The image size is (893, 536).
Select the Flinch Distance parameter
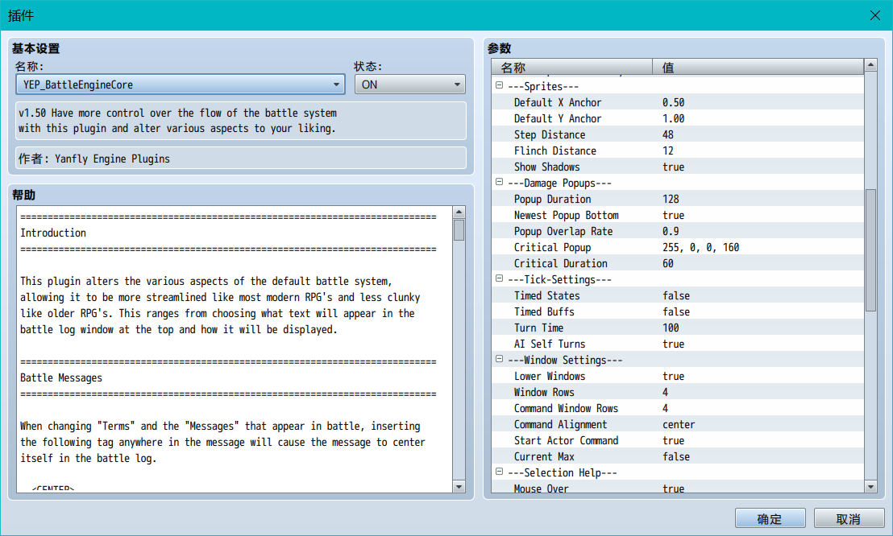point(678,150)
